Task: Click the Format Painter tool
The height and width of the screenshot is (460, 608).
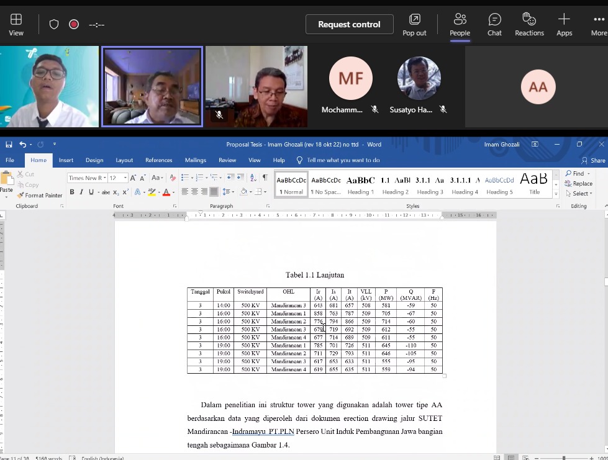Action: pos(40,195)
